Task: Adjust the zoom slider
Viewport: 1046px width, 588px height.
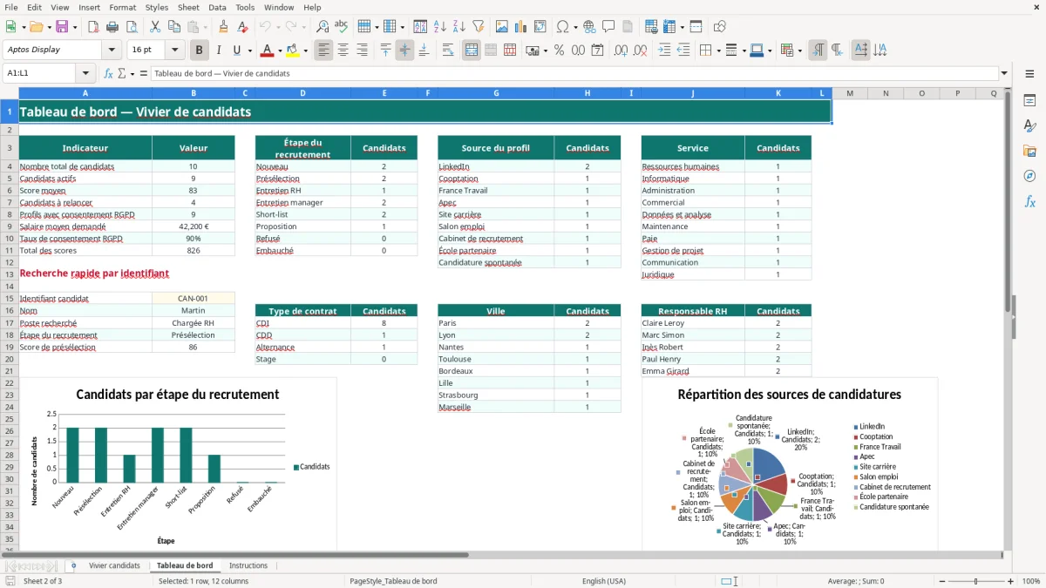Action: click(x=976, y=581)
